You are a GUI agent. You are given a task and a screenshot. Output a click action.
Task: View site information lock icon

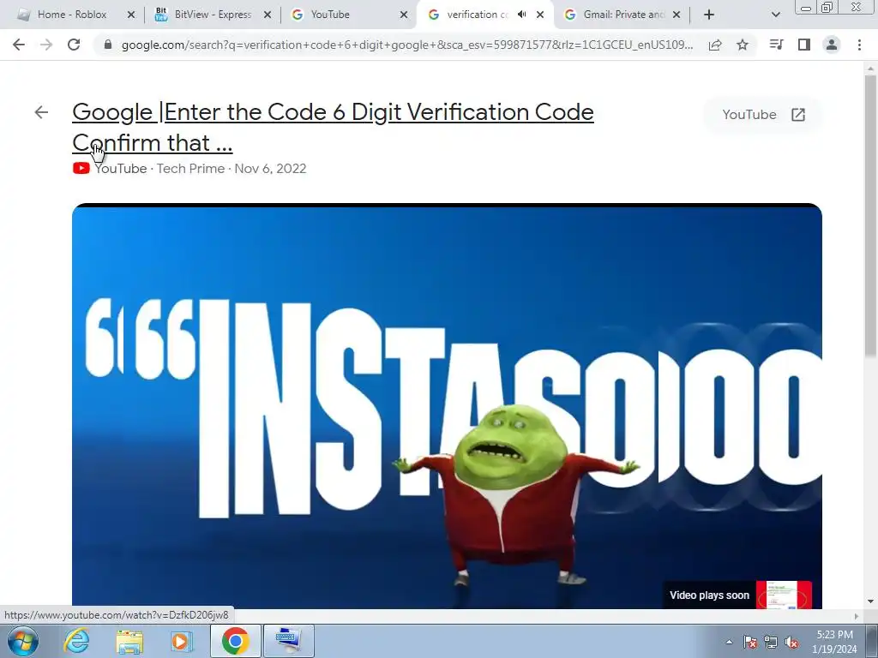point(108,45)
